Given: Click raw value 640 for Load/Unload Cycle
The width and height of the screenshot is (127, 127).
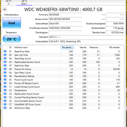Looking at the screenshot, I should [x=118, y=87].
